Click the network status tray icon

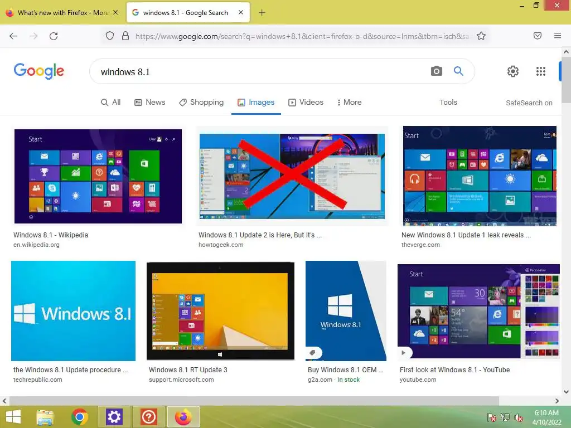[x=505, y=417]
